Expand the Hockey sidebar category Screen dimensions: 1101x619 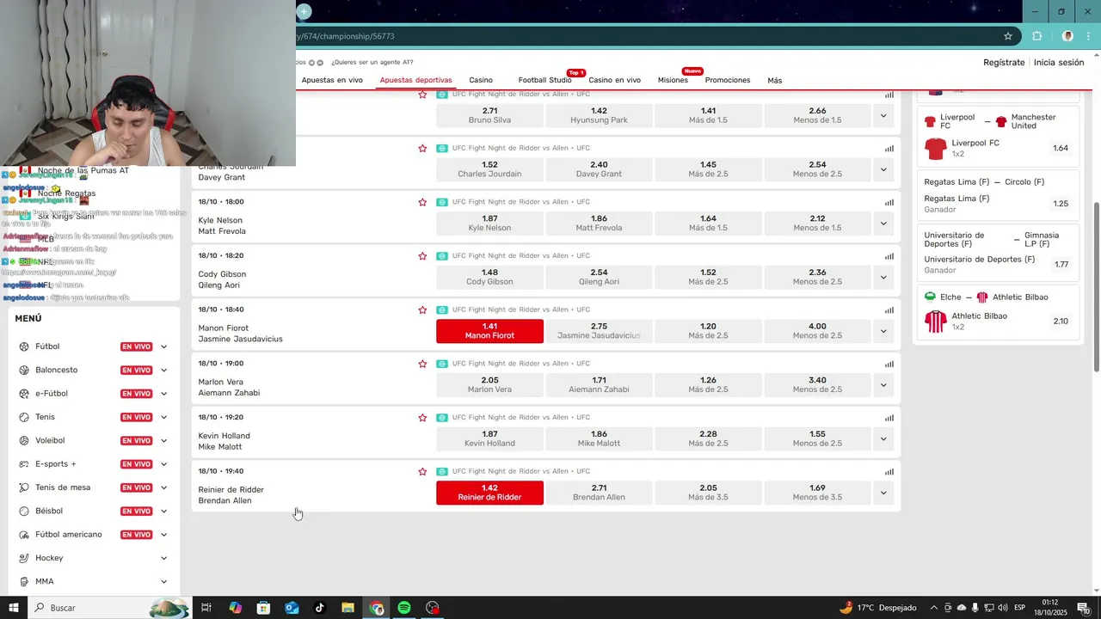pos(163,558)
